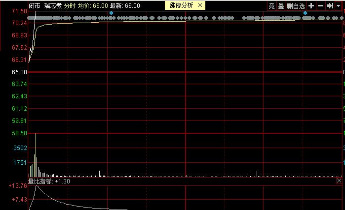Open the dropdown arrow at top right
This screenshot has width=345, height=210.
click(339, 6)
